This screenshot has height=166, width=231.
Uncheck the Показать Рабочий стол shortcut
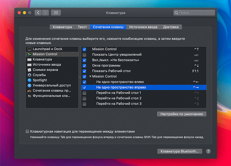(x=84, y=71)
